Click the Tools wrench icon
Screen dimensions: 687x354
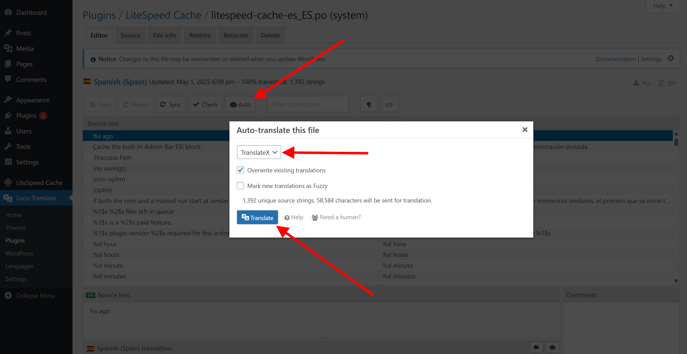tap(8, 146)
